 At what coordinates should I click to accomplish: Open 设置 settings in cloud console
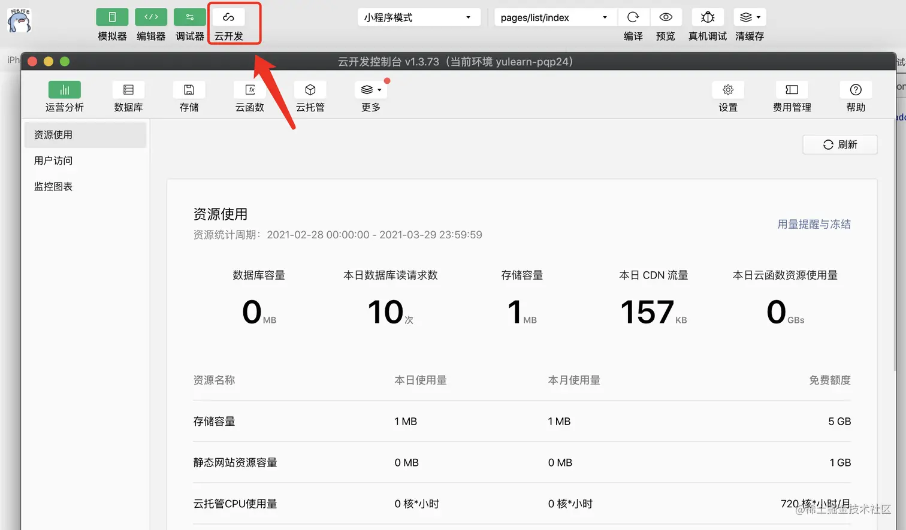(728, 90)
